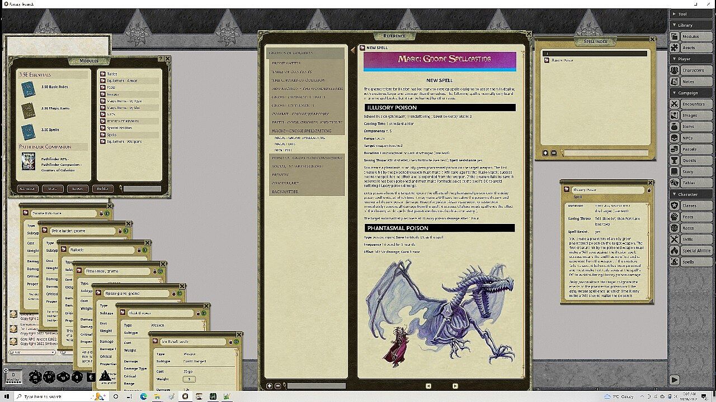The height and width of the screenshot is (402, 716).
Task: Toggle identified status on Flask thrower
Action: pyautogui.click(x=204, y=313)
